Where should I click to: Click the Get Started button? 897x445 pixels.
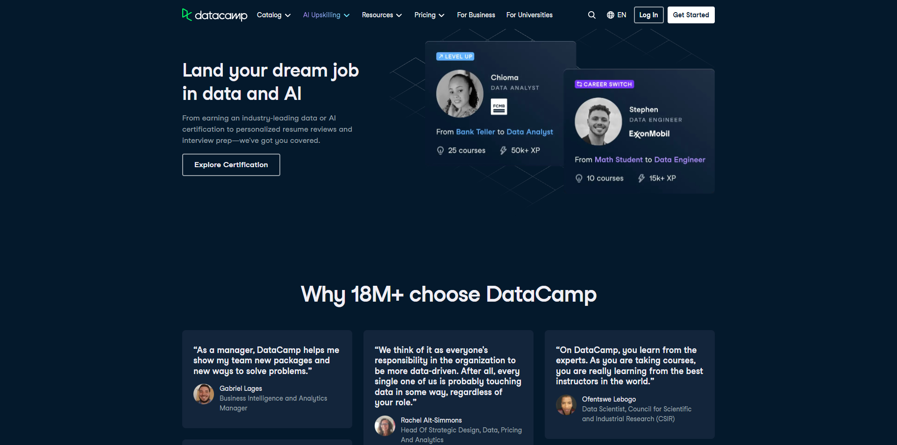pos(691,14)
